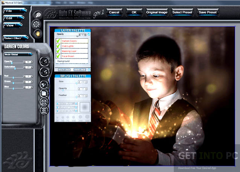Click the OK button
This screenshot has width=240, height=172.
coord(134,12)
